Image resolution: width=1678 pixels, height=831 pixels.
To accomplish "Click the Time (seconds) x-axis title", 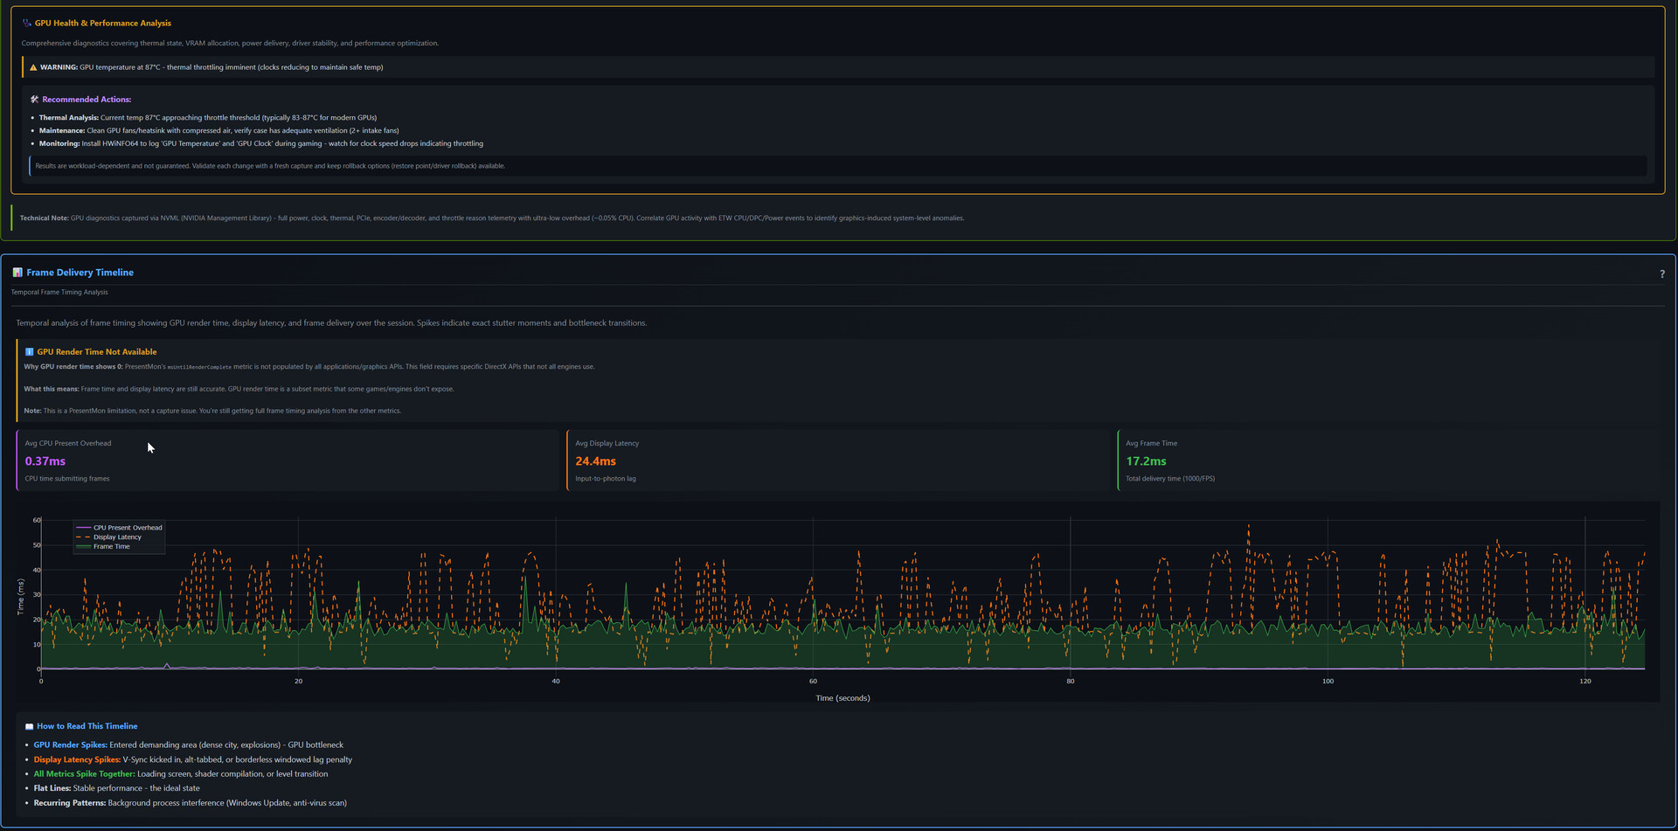I will [x=842, y=698].
